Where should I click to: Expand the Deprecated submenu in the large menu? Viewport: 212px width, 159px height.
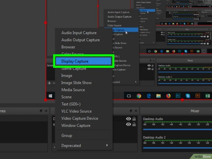[x=85, y=146]
